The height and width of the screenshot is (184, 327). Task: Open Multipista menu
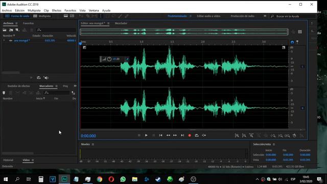tap(34, 10)
